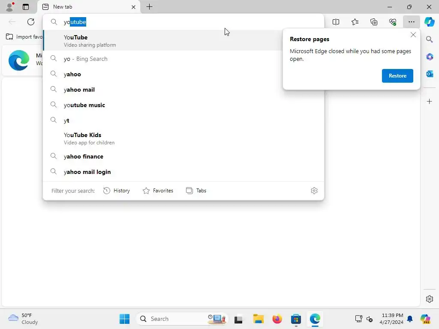
Task: Open address bar search settings gear
Action: (314, 191)
